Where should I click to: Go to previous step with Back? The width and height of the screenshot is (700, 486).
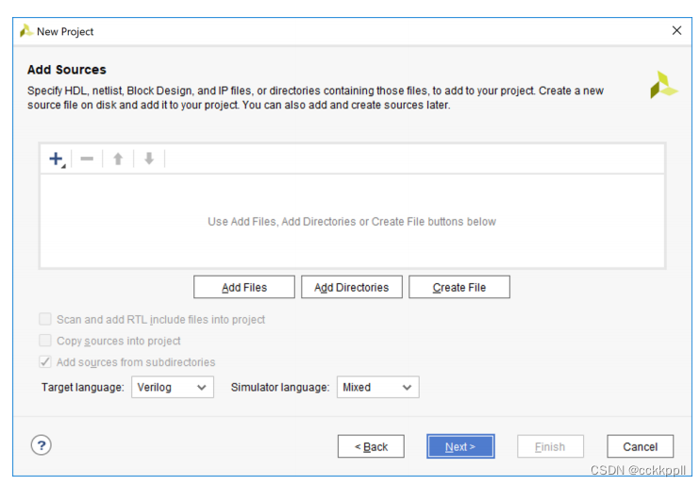pyautogui.click(x=371, y=446)
